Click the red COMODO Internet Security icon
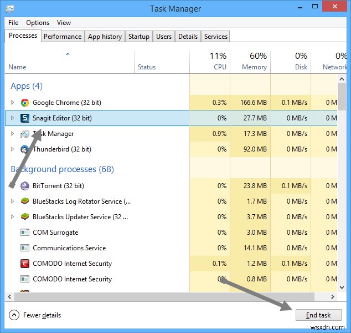351x333 pixels. click(x=25, y=264)
